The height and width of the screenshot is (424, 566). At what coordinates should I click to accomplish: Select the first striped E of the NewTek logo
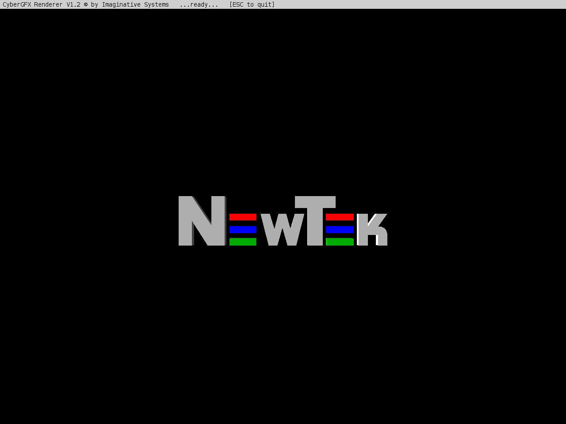pos(243,229)
